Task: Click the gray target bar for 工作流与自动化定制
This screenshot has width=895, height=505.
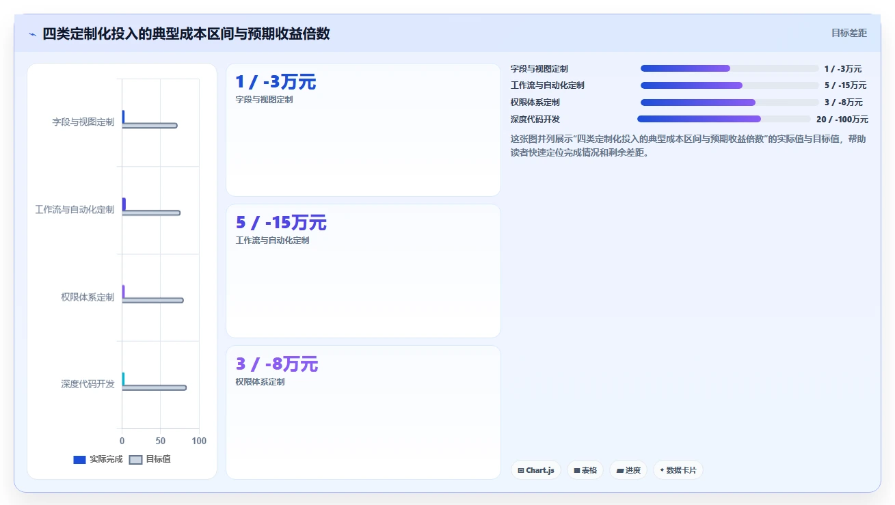Action: 151,213
